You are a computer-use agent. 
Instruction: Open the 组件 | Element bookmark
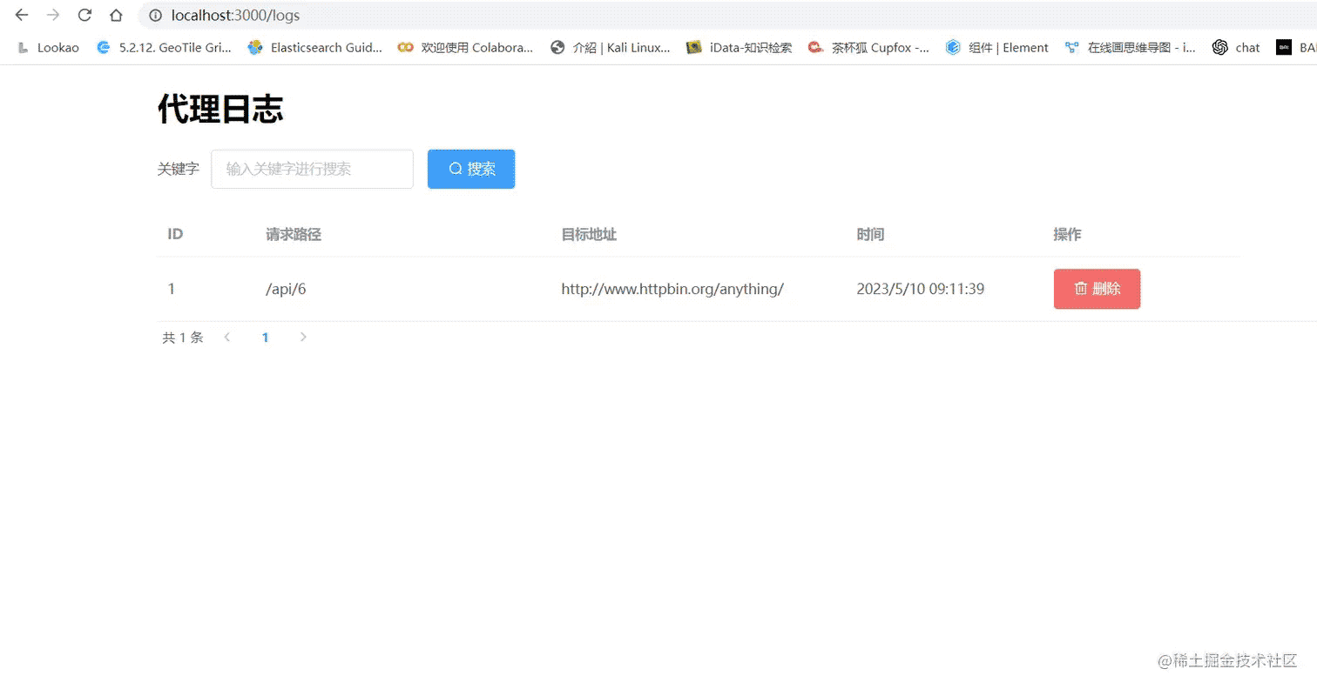pos(997,48)
